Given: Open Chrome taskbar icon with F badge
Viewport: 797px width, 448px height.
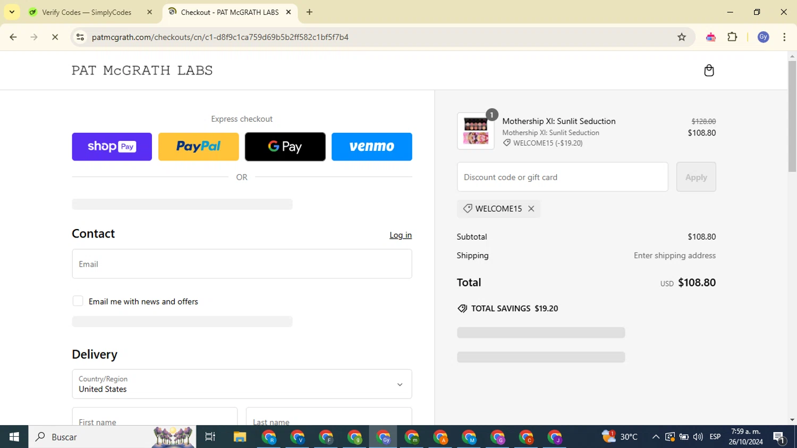Looking at the screenshot, I should click(x=326, y=437).
